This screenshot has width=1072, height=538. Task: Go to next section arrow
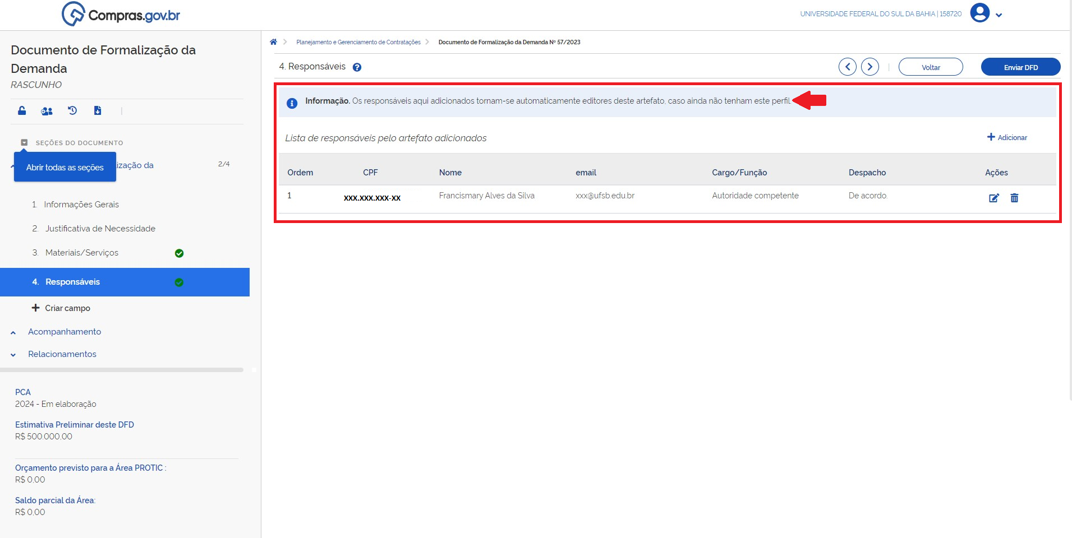[869, 67]
